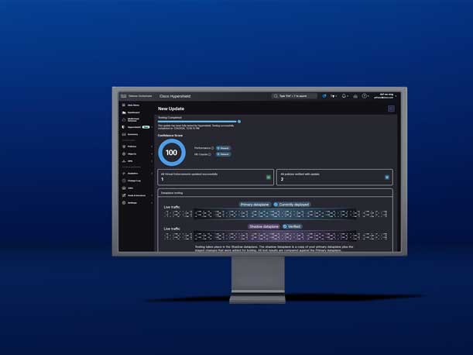Click green icon on Virtual Enforcements card
Screen dimensions: 473x355
(x=269, y=177)
